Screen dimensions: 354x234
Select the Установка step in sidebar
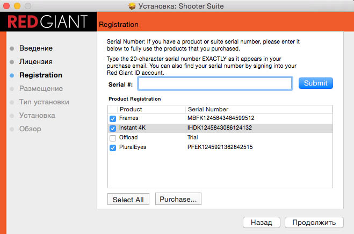point(37,115)
